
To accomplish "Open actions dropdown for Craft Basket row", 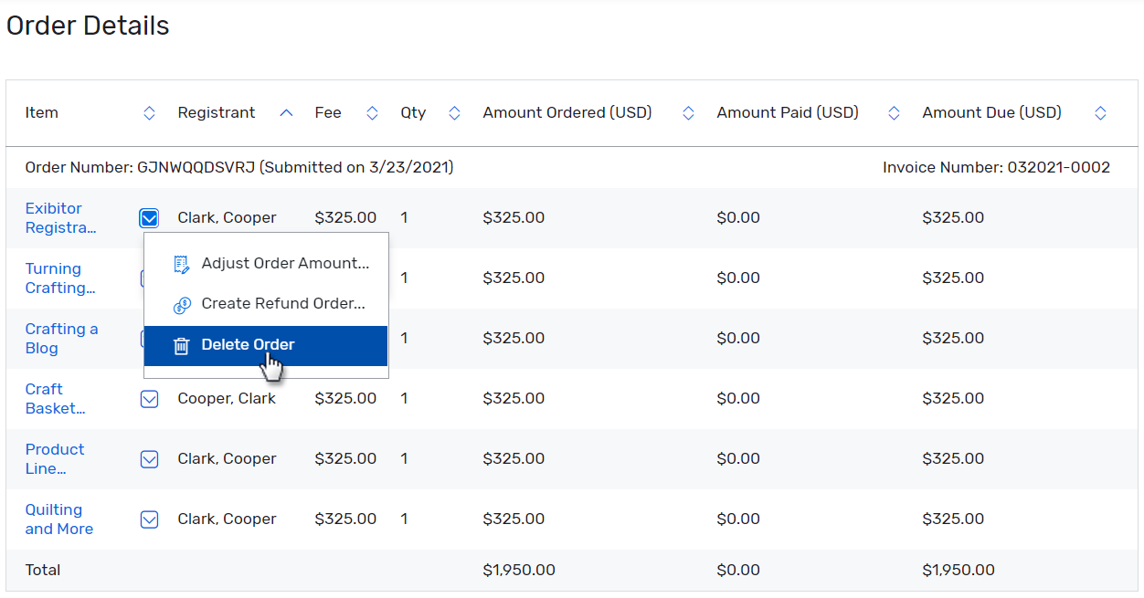I will tap(149, 399).
